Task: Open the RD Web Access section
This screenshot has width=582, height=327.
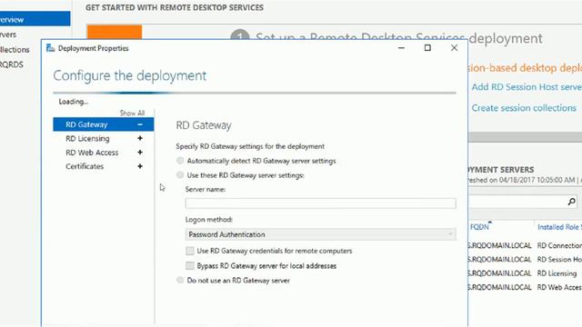Action: [92, 153]
